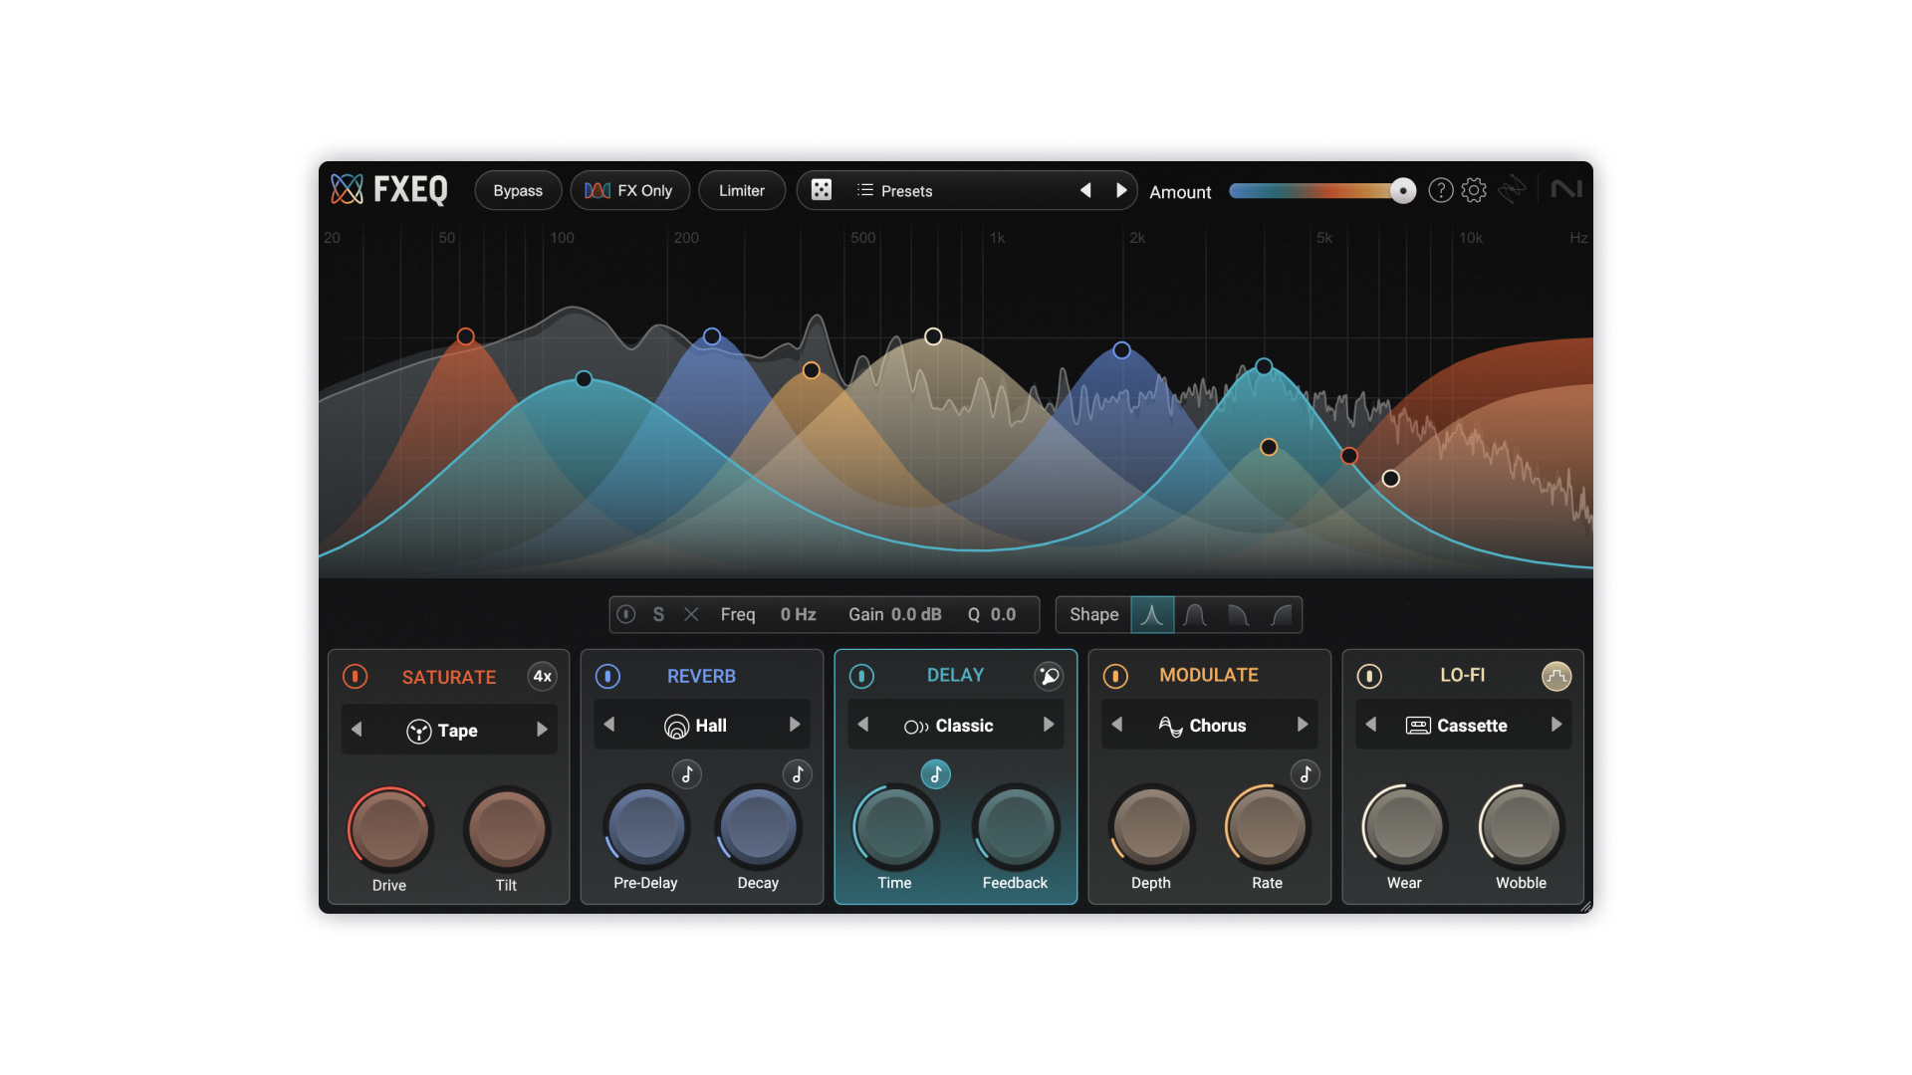Viewport: 1912px width, 1075px height.
Task: Delete selected band with X icon
Action: coord(691,615)
